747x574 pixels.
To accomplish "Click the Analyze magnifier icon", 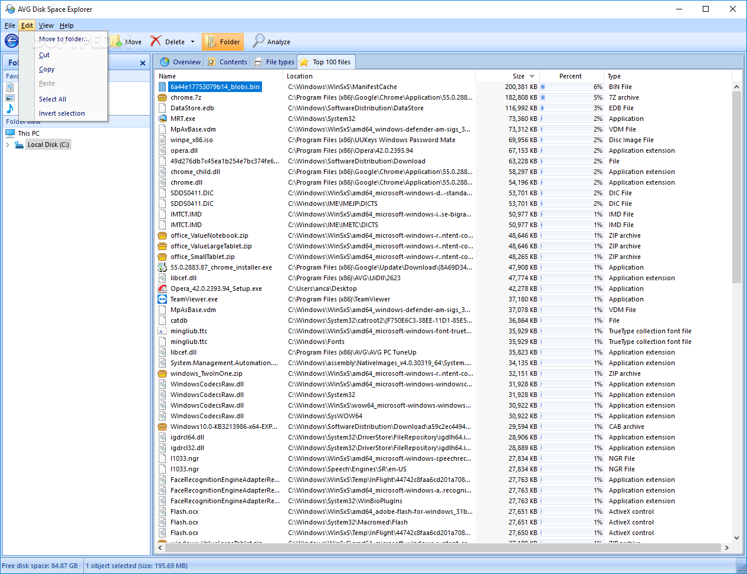I will click(x=258, y=41).
